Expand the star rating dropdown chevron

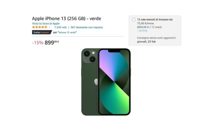pyautogui.click(x=50, y=27)
